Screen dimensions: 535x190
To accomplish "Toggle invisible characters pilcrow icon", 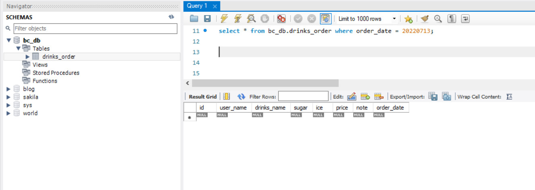I will click(x=452, y=19).
